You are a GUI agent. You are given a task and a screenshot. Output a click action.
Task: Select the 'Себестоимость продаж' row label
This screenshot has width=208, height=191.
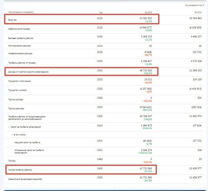click(x=19, y=29)
